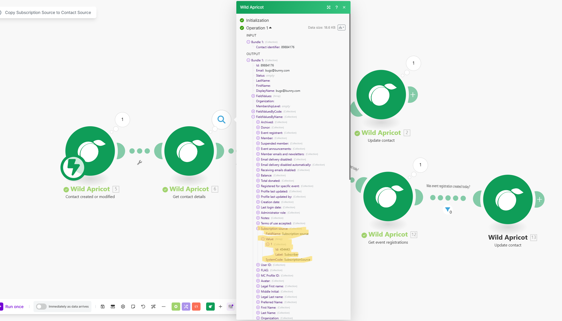Expand the MC Profile ID collection
The image size is (562, 321).
[x=258, y=275]
